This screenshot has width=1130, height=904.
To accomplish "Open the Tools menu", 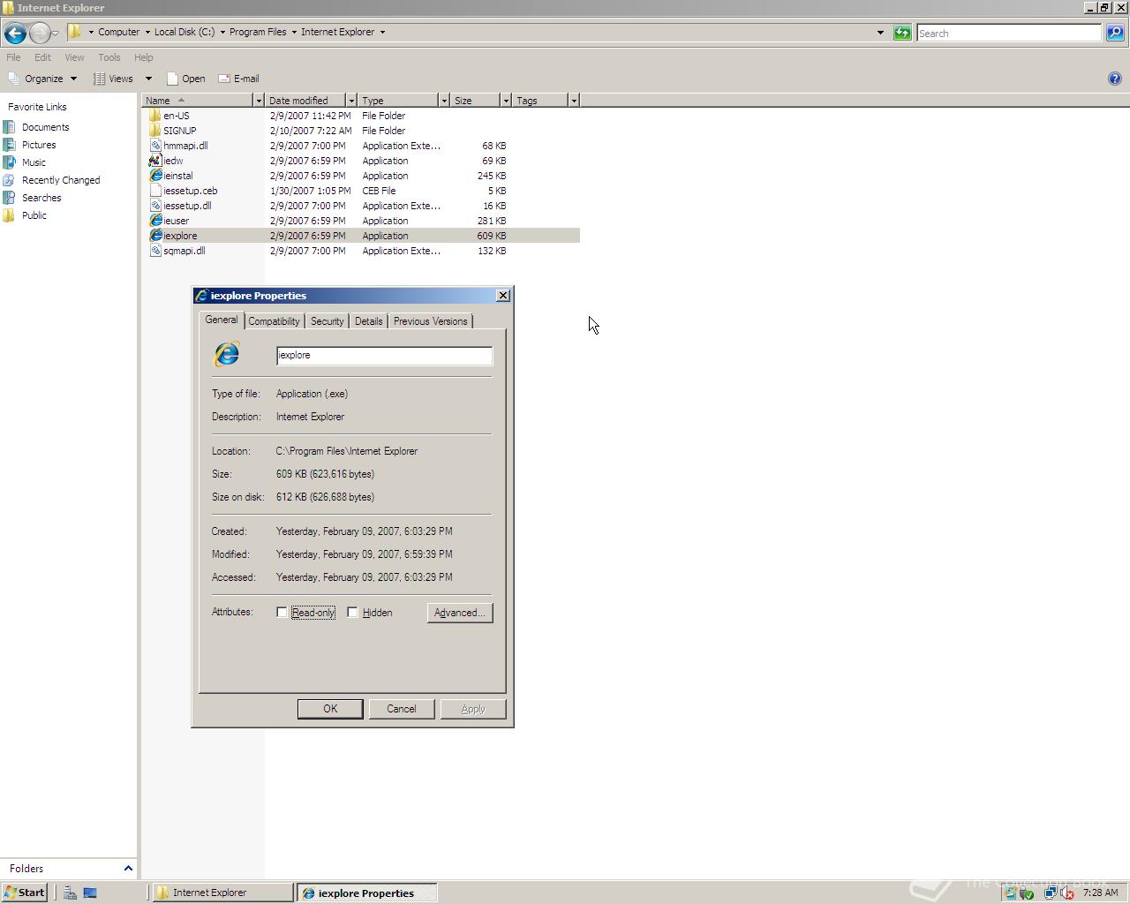I will 109,57.
